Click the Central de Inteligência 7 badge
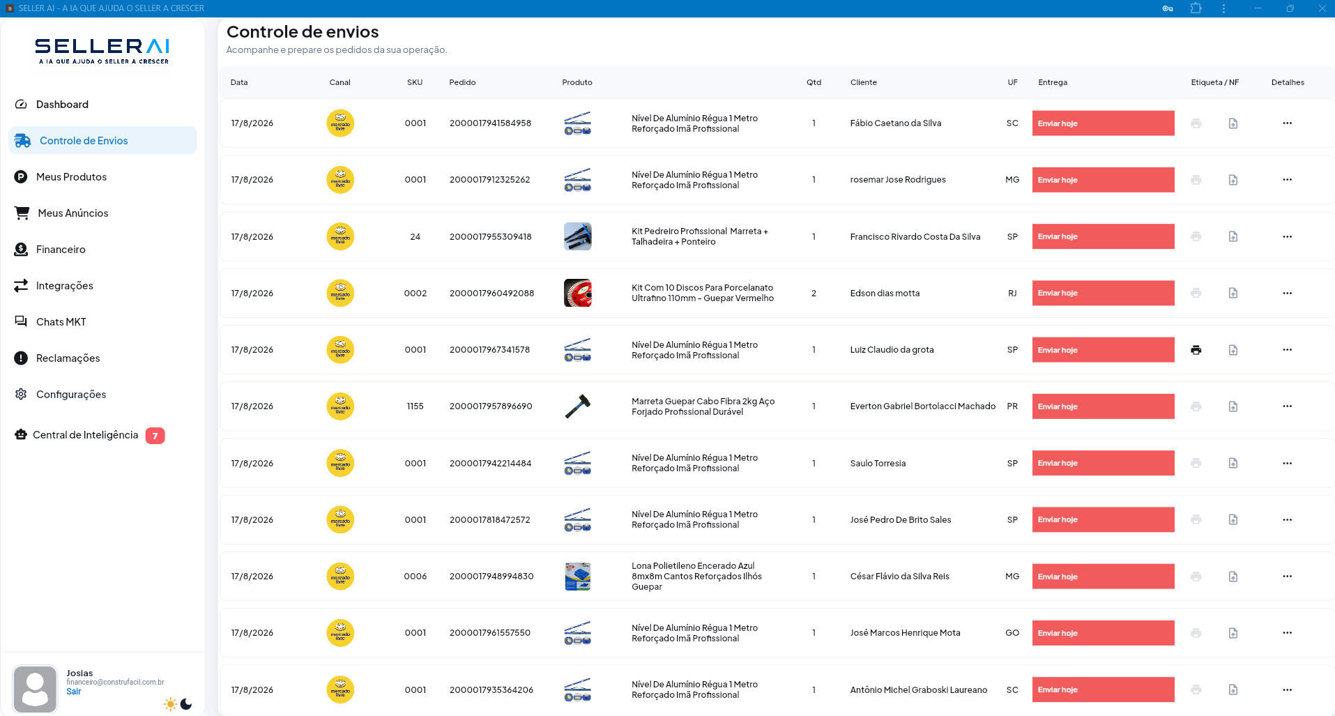The image size is (1335, 716). [x=155, y=436]
